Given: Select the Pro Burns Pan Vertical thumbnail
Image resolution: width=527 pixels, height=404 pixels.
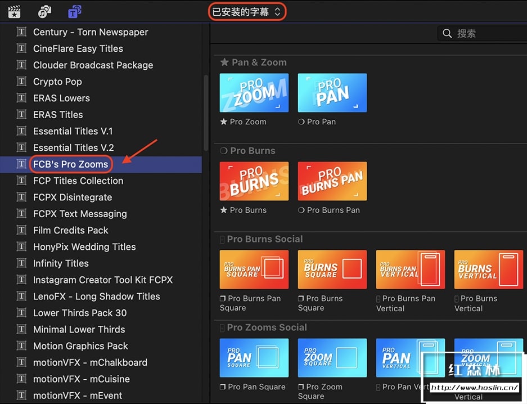Looking at the screenshot, I should (411, 270).
